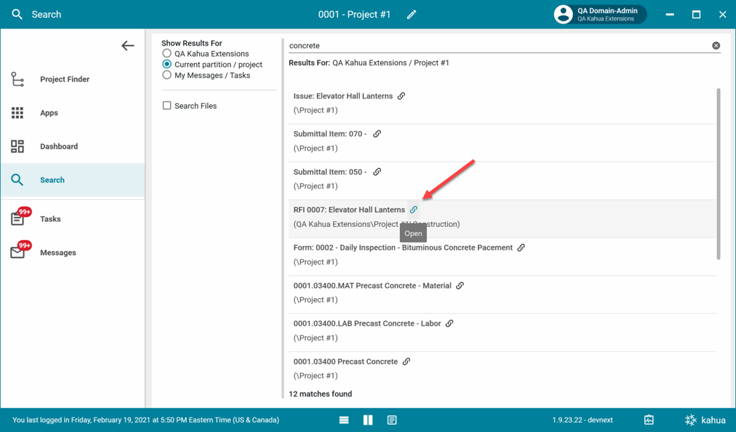This screenshot has height=432, width=736.
Task: Go to Dashboard in the sidebar
Action: 59,146
